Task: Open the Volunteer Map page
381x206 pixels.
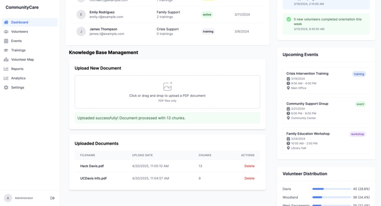Action: point(30,60)
